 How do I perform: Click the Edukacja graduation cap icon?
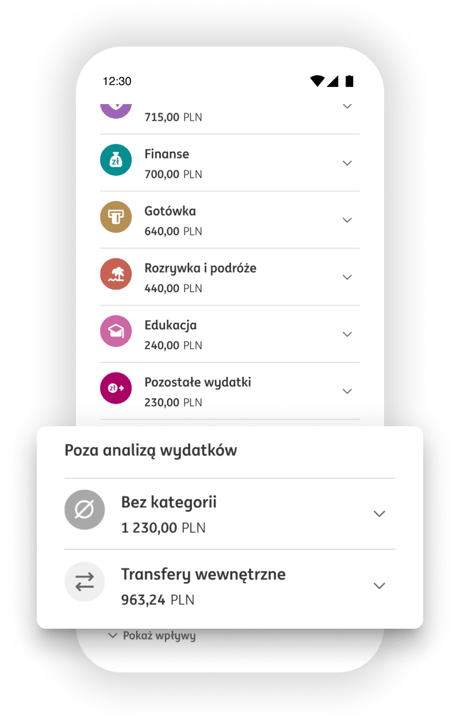116,331
